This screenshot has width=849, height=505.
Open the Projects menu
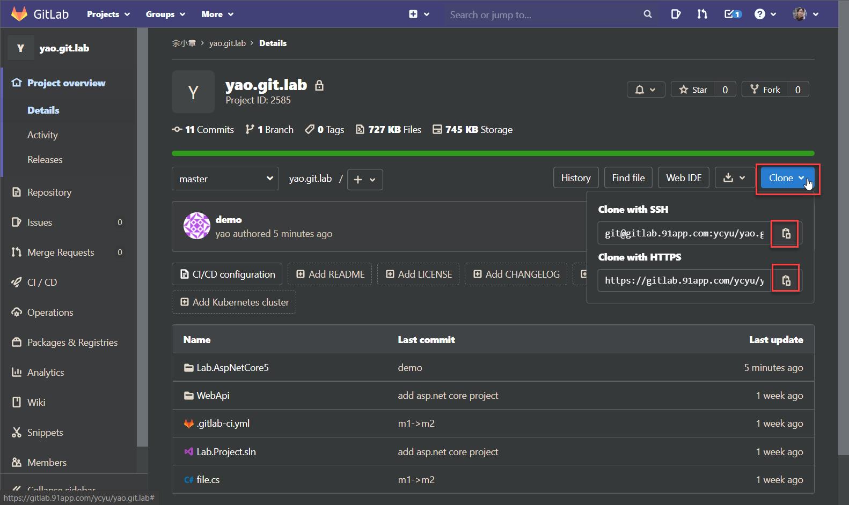pos(108,14)
